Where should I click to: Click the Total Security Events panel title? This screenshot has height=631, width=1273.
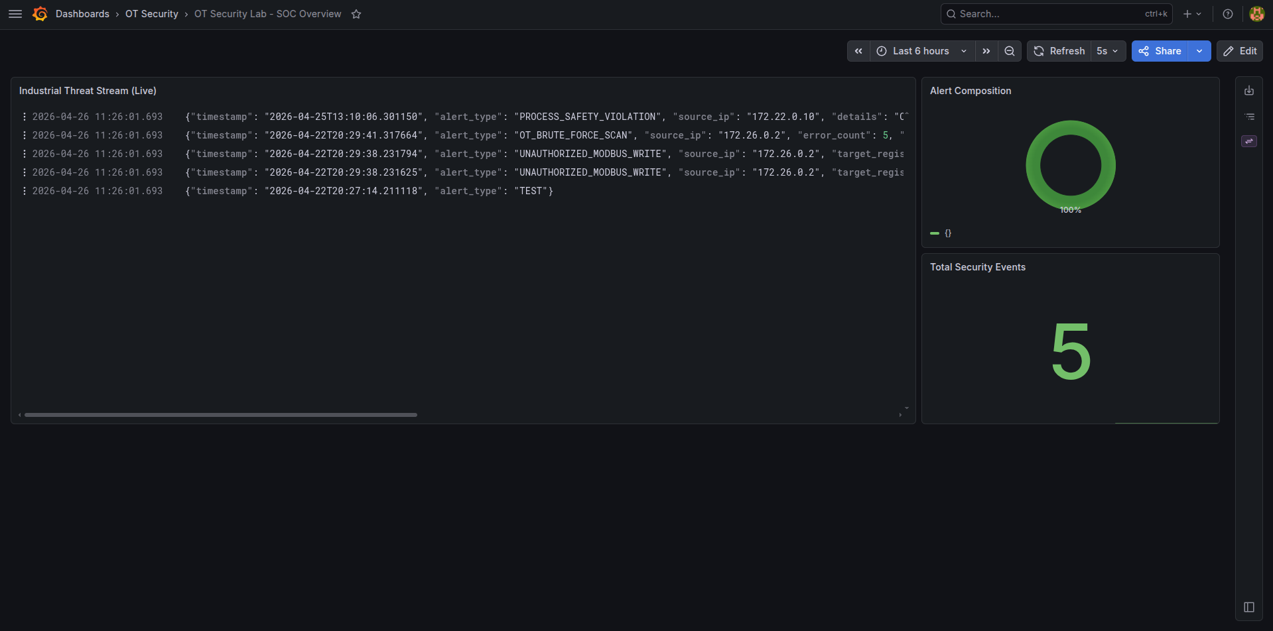(978, 267)
